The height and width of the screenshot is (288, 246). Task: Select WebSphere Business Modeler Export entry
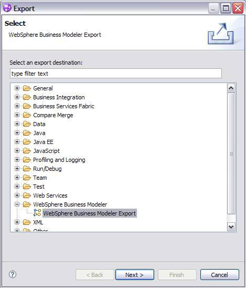pyautogui.click(x=90, y=213)
